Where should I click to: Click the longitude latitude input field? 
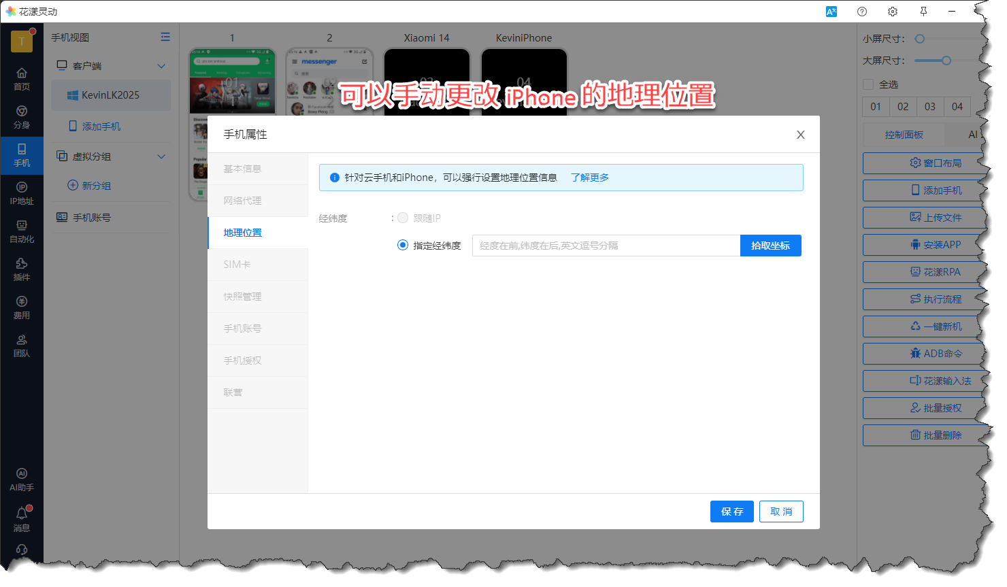pos(606,246)
